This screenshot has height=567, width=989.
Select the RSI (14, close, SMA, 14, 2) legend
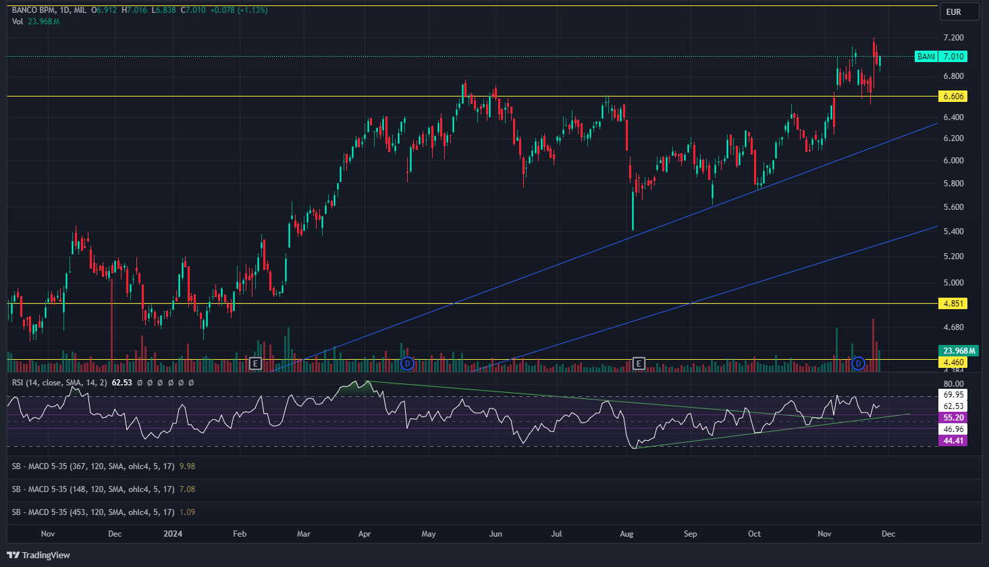(x=59, y=383)
